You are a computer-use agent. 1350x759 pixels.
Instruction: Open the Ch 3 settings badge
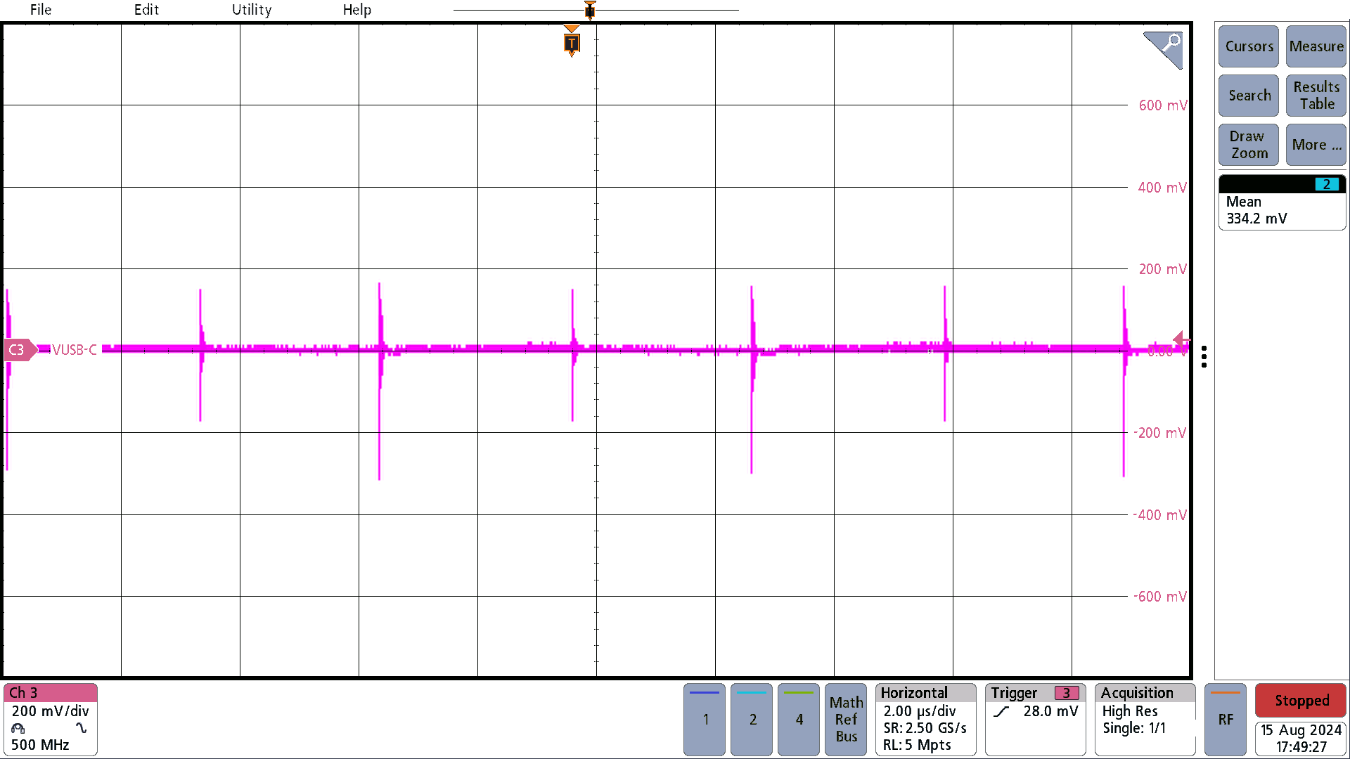click(x=50, y=720)
